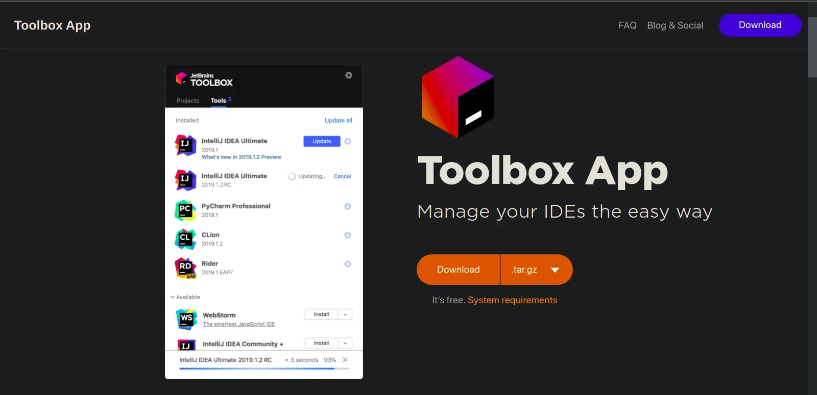
Task: Open IntelliJ IDEA Community install options arrow
Action: point(345,343)
